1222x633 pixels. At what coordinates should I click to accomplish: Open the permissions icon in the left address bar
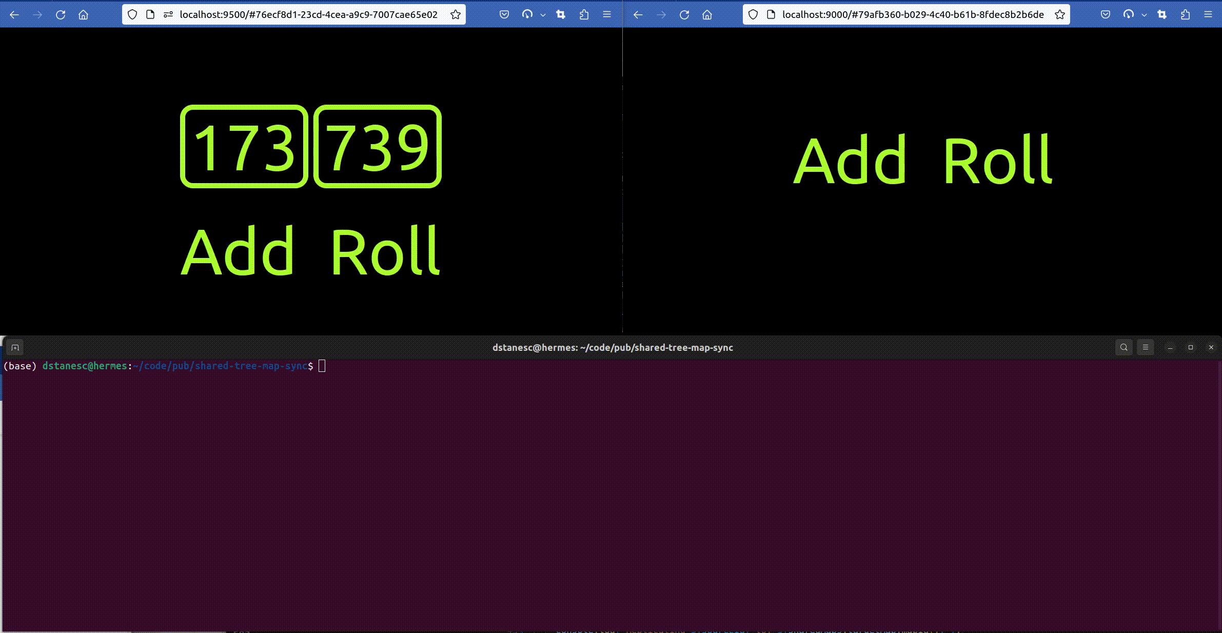pyautogui.click(x=168, y=15)
